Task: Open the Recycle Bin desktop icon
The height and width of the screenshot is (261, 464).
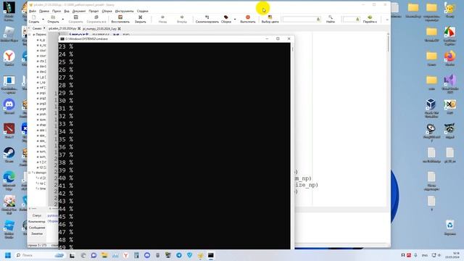Action: pos(449,227)
